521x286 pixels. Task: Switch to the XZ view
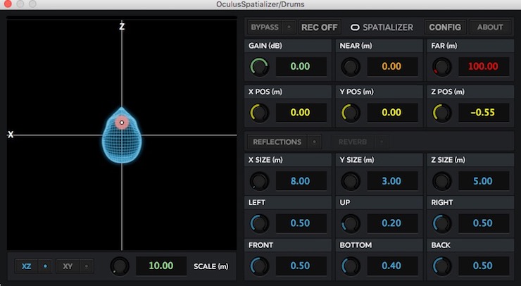click(x=27, y=266)
